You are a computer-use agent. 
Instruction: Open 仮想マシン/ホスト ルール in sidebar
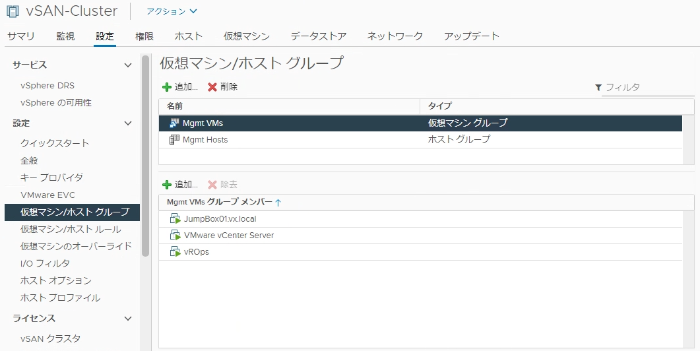(71, 230)
